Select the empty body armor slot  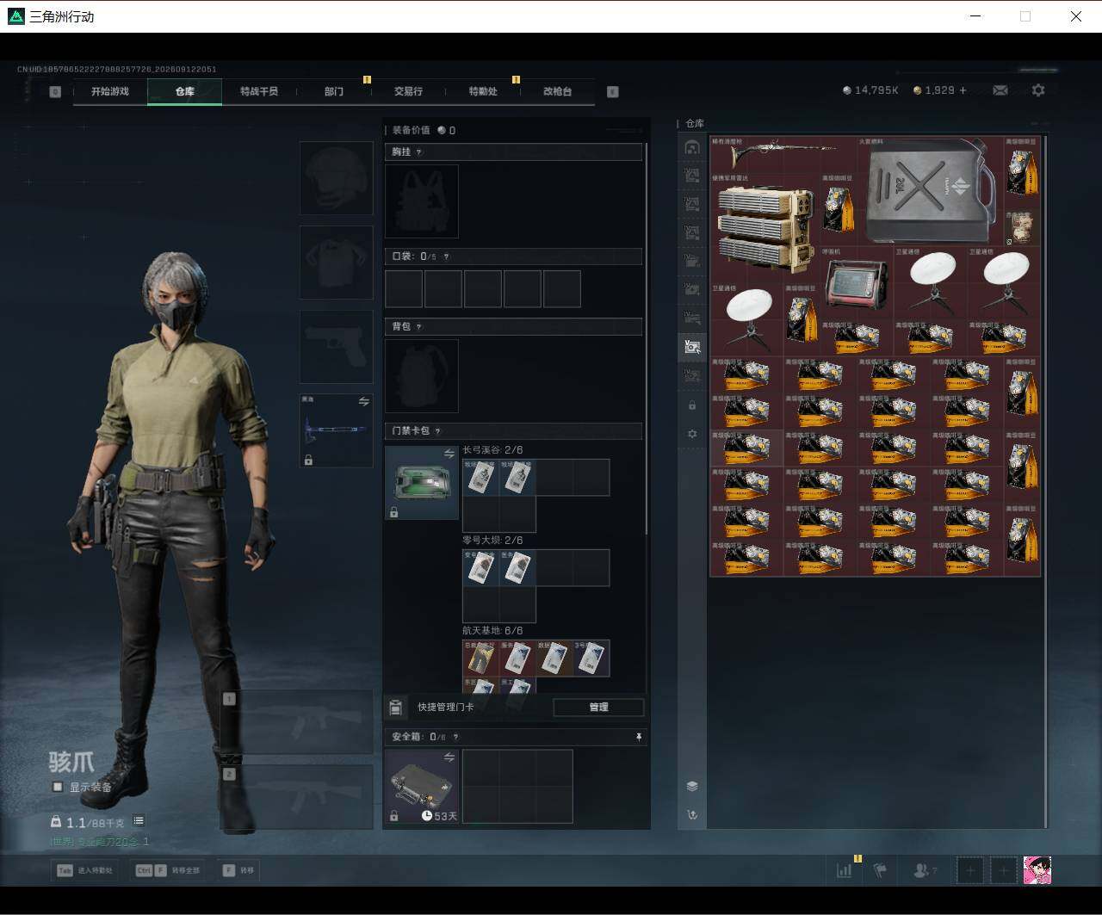coord(336,263)
